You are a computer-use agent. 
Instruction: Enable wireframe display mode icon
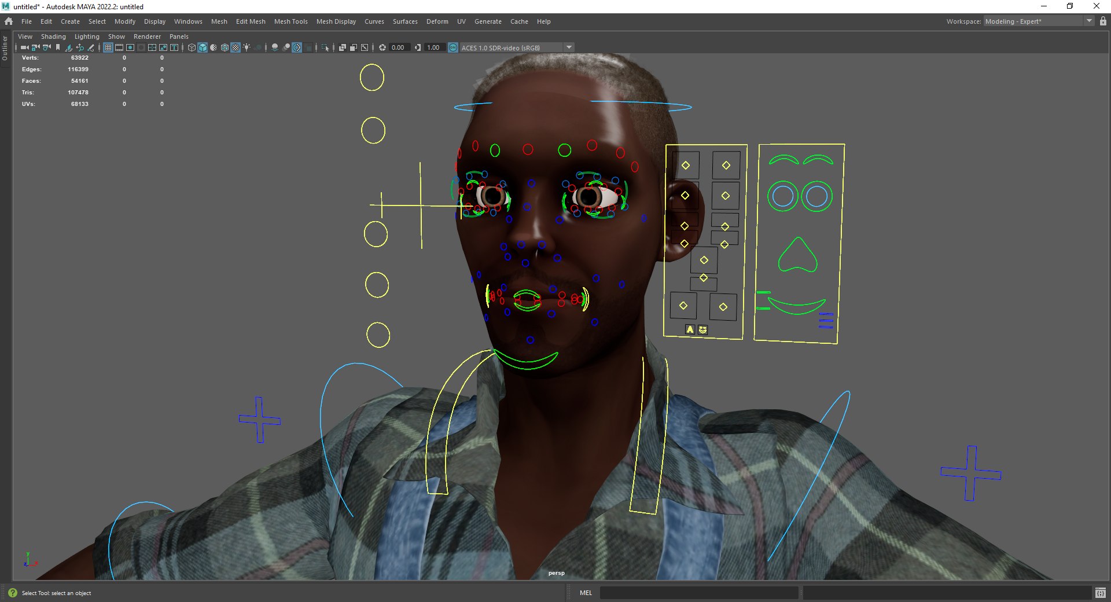[192, 47]
